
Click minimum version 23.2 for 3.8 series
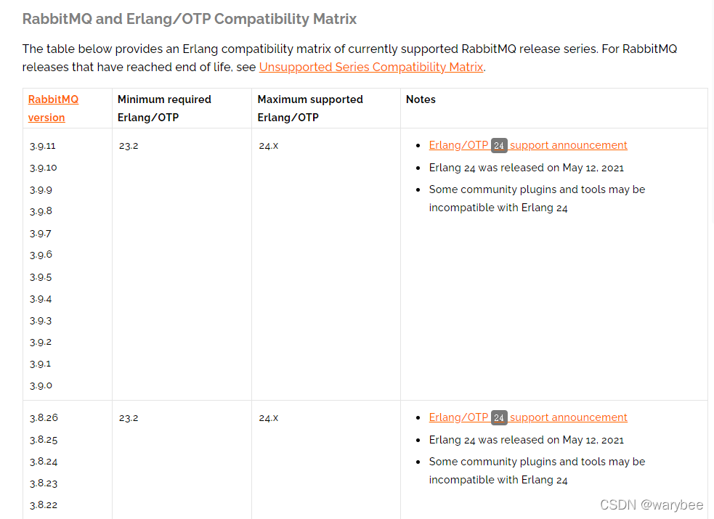129,418
